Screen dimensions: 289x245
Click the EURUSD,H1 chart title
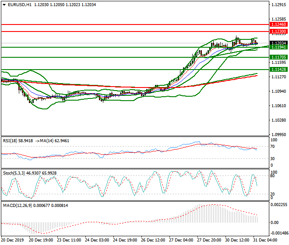[x=20, y=5]
